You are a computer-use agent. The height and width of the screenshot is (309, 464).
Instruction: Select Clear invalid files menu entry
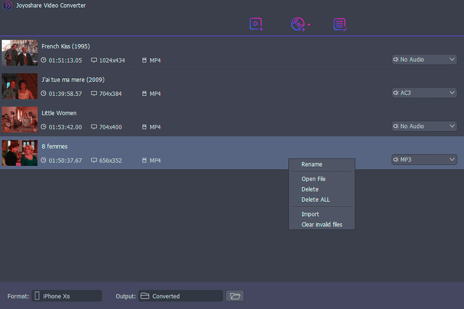[322, 225]
